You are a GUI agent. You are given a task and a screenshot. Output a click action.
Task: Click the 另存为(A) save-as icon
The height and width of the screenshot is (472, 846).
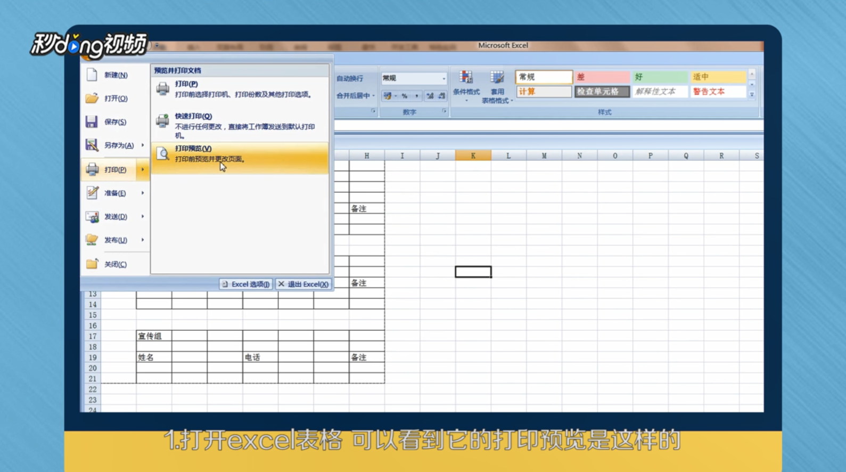(x=92, y=145)
